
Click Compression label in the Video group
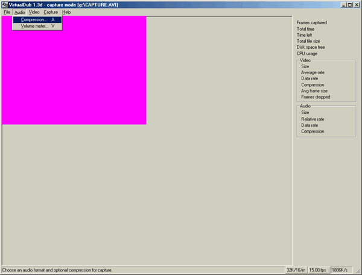(x=313, y=85)
